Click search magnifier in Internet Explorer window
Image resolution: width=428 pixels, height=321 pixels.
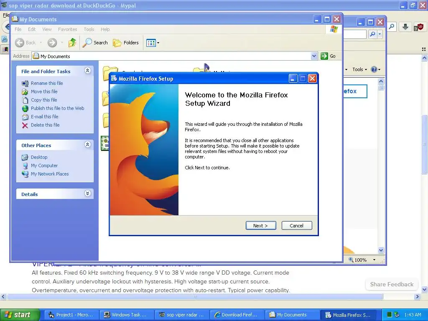pos(372,34)
